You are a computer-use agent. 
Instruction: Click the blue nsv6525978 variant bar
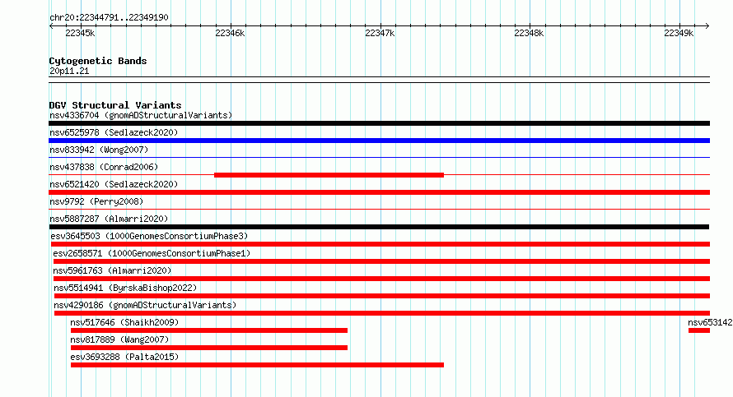[x=379, y=141]
